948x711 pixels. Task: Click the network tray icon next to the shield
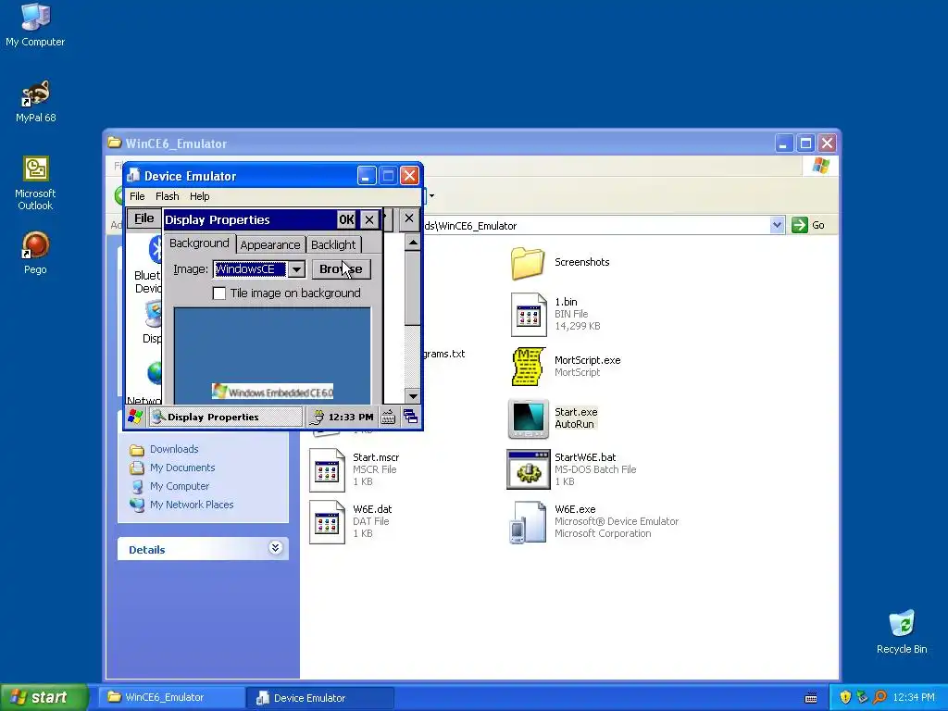tap(862, 697)
